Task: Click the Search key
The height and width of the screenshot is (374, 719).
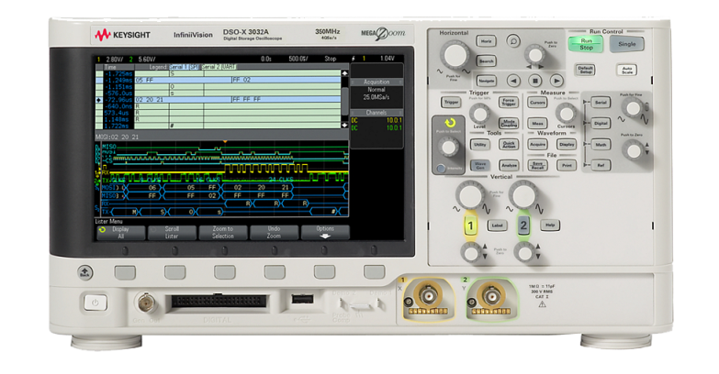Action: point(486,60)
